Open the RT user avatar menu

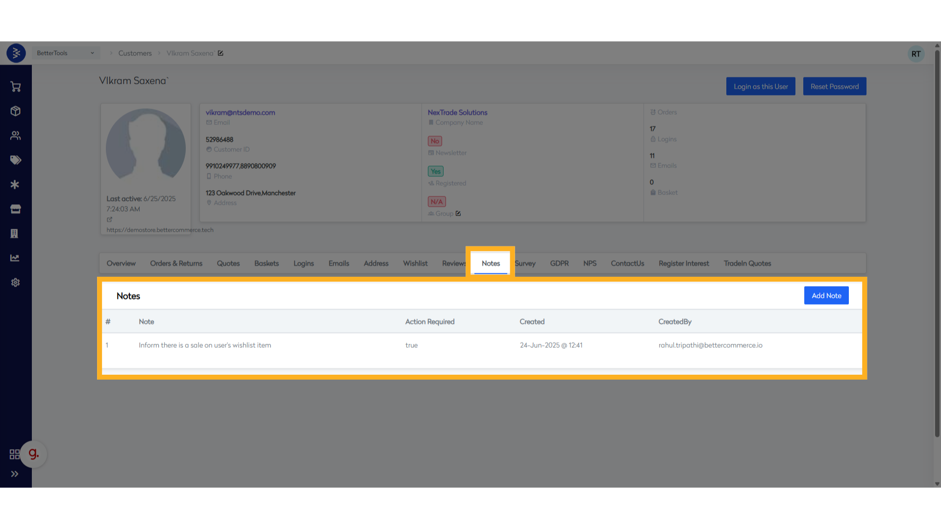pos(916,54)
